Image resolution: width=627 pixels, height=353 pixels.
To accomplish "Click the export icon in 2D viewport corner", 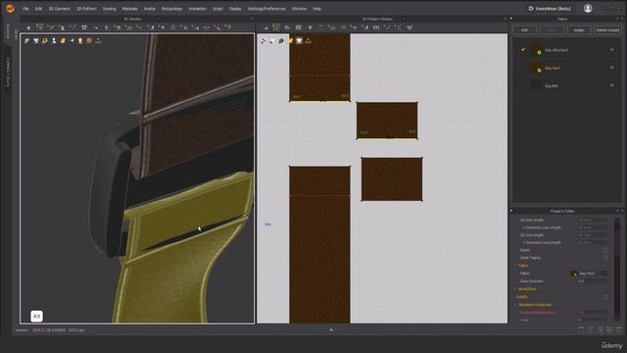I will [308, 41].
